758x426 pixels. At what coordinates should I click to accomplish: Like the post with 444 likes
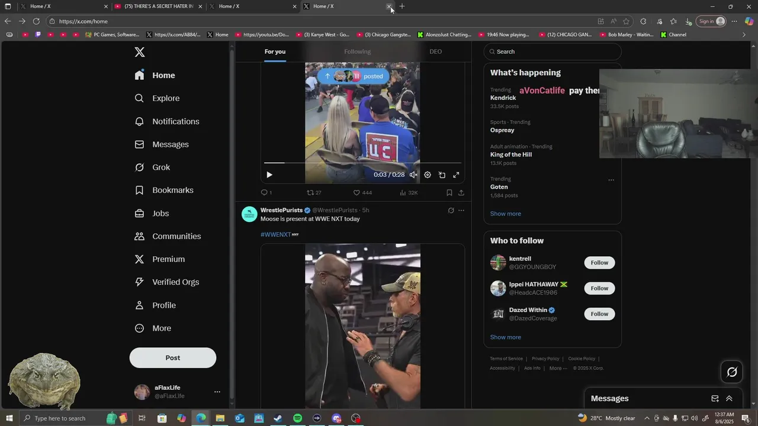point(362,192)
